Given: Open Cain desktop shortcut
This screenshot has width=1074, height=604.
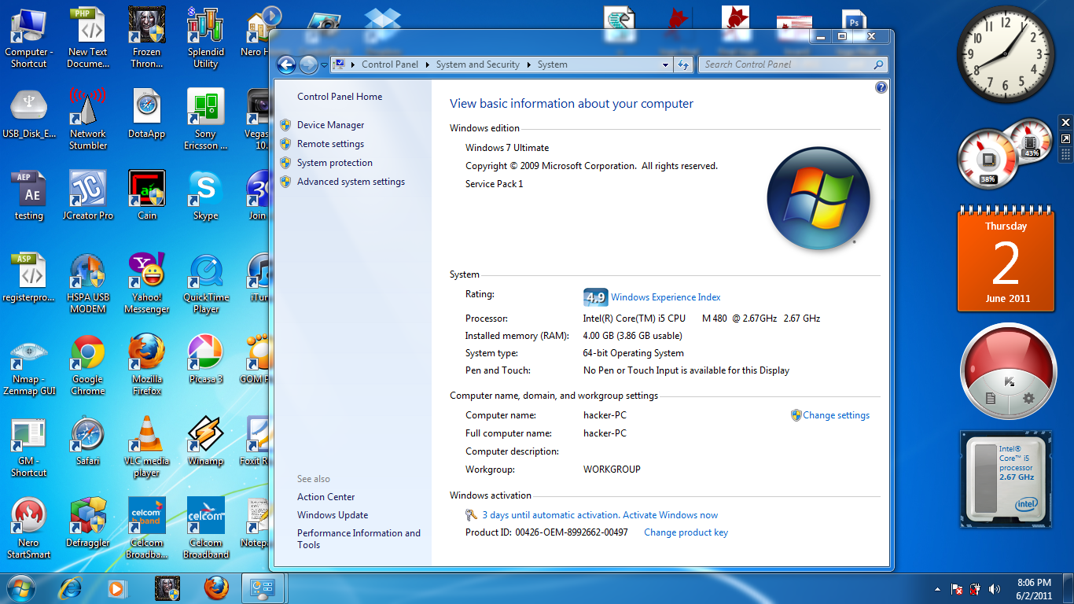Looking at the screenshot, I should click(x=147, y=196).
